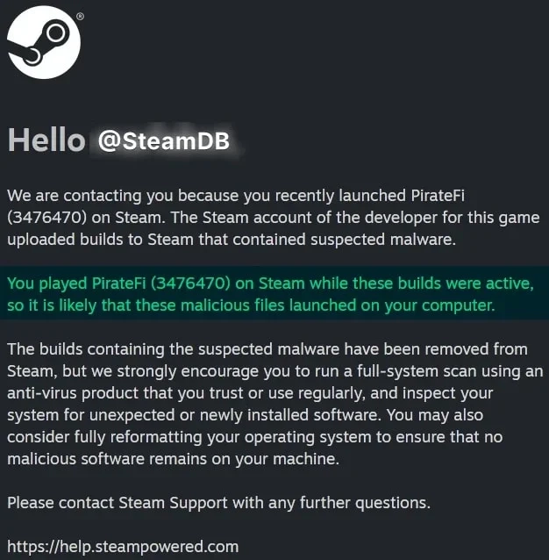Open the help.steampowered.com link

click(x=122, y=546)
